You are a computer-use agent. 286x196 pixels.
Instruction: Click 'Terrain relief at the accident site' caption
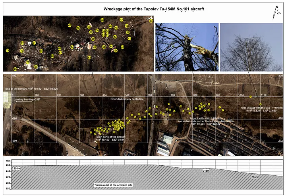click(113, 185)
